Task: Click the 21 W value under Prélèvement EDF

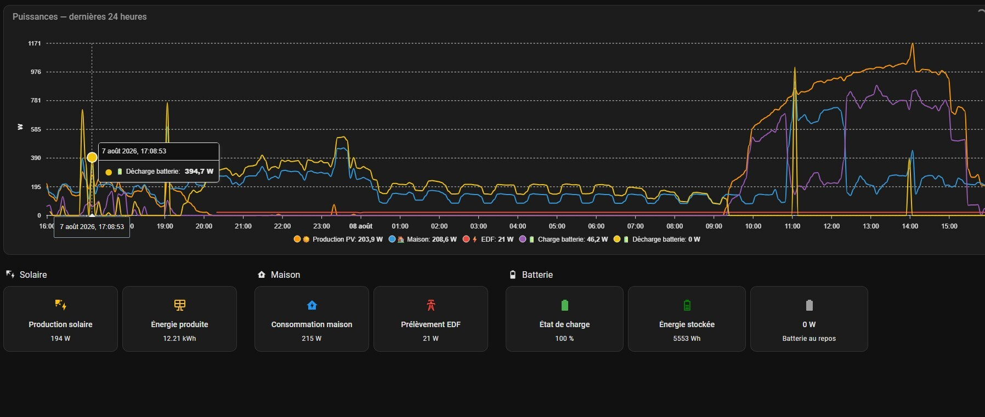Action: click(x=431, y=339)
